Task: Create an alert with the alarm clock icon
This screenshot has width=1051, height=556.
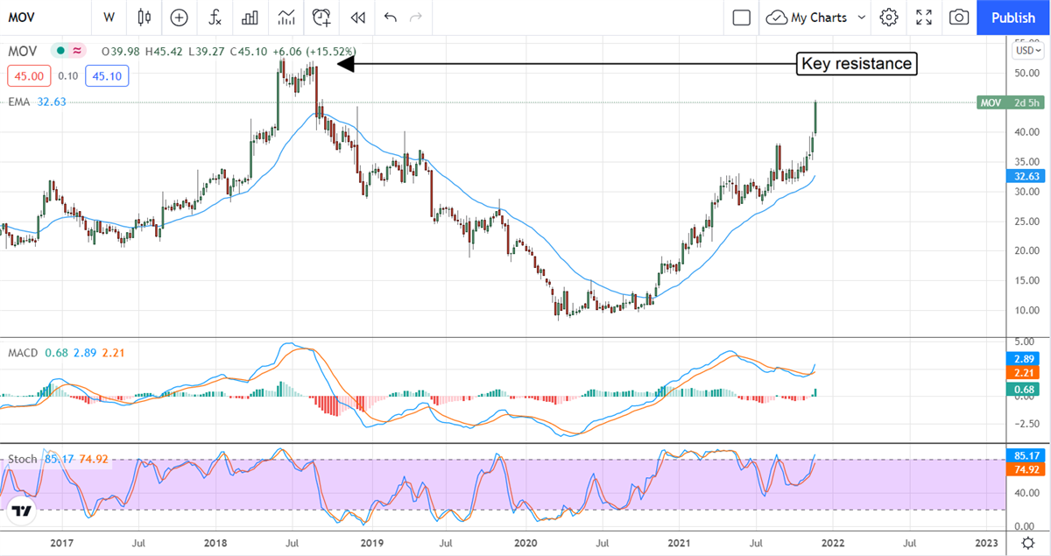Action: click(x=322, y=17)
